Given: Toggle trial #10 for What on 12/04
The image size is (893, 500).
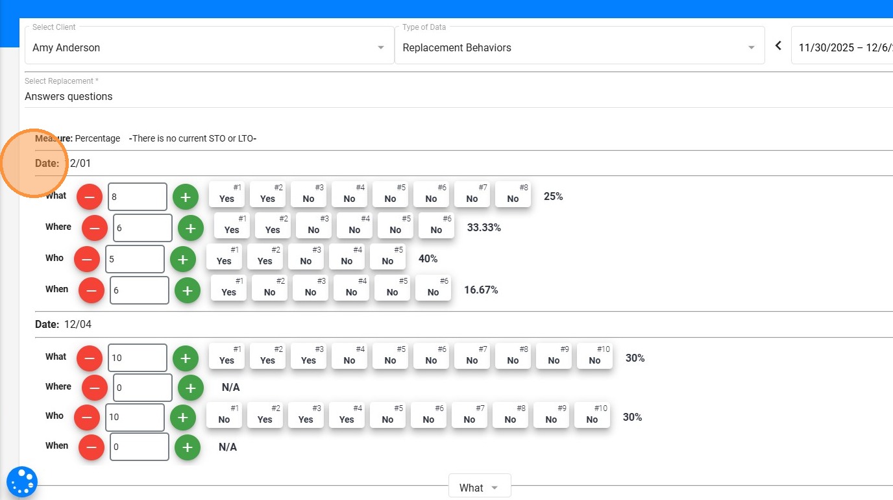Looking at the screenshot, I should pos(594,356).
